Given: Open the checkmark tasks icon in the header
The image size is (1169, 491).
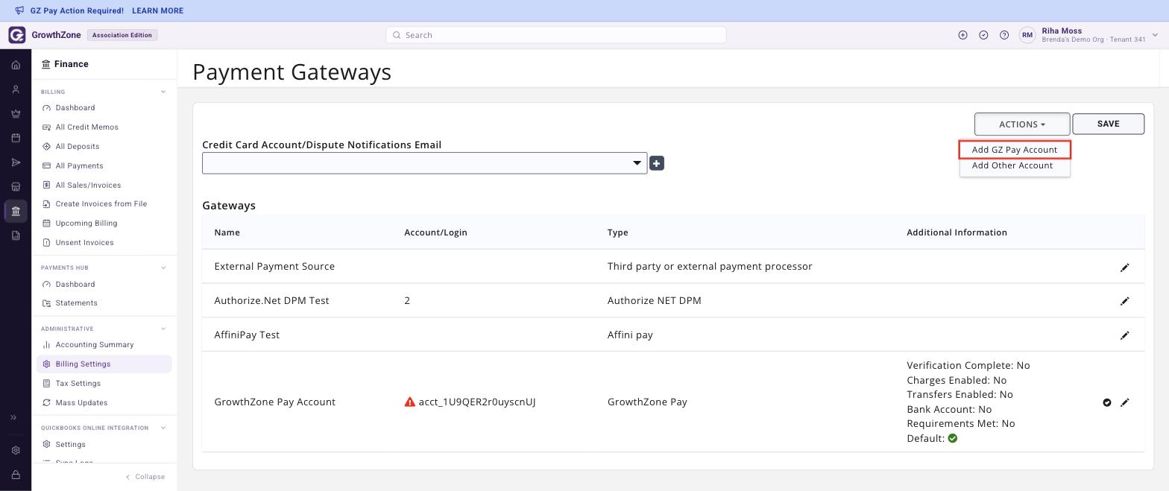Looking at the screenshot, I should click(x=983, y=35).
